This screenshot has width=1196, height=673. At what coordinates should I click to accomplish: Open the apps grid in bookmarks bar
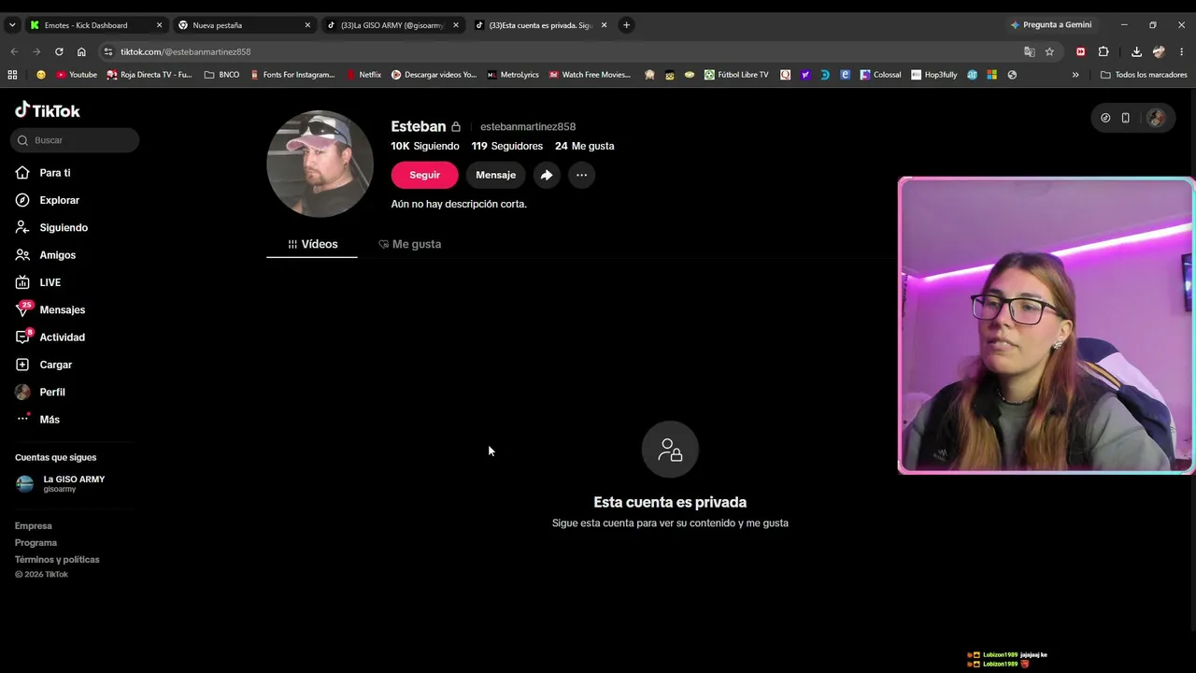pos(12,75)
